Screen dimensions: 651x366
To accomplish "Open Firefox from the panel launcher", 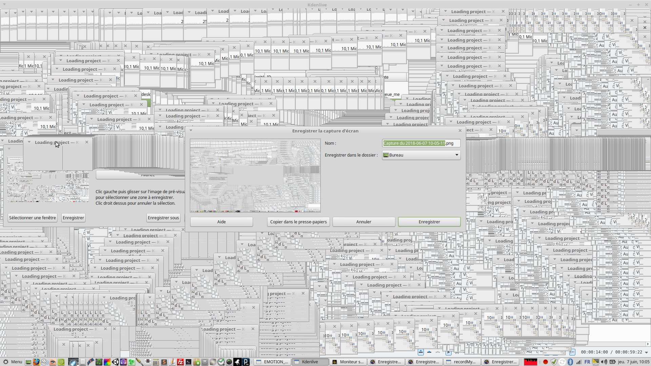I will [36, 362].
